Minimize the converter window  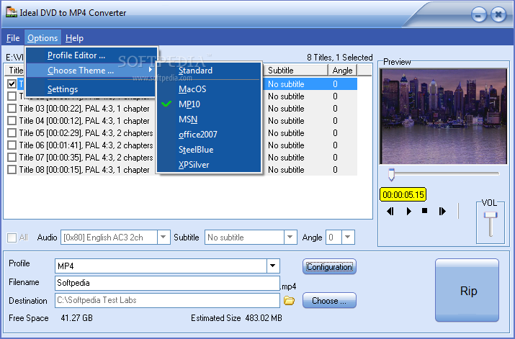click(x=478, y=15)
